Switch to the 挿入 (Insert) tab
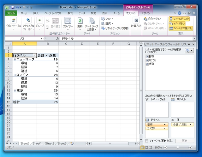202x157 pixels. coord(36,13)
